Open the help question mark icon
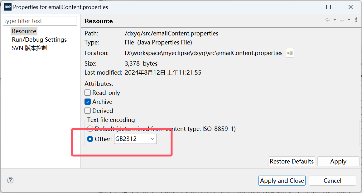 (10, 180)
